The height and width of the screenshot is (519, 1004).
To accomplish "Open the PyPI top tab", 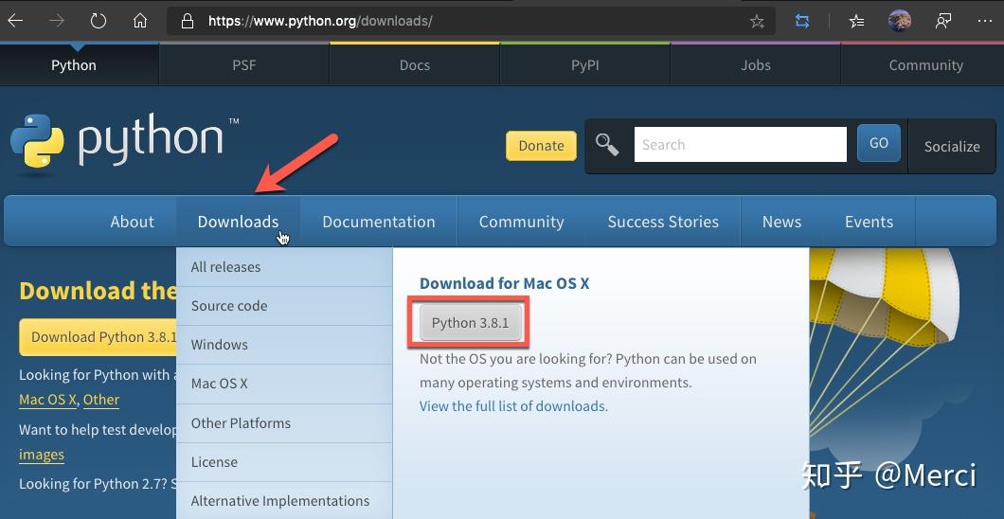I will 584,65.
